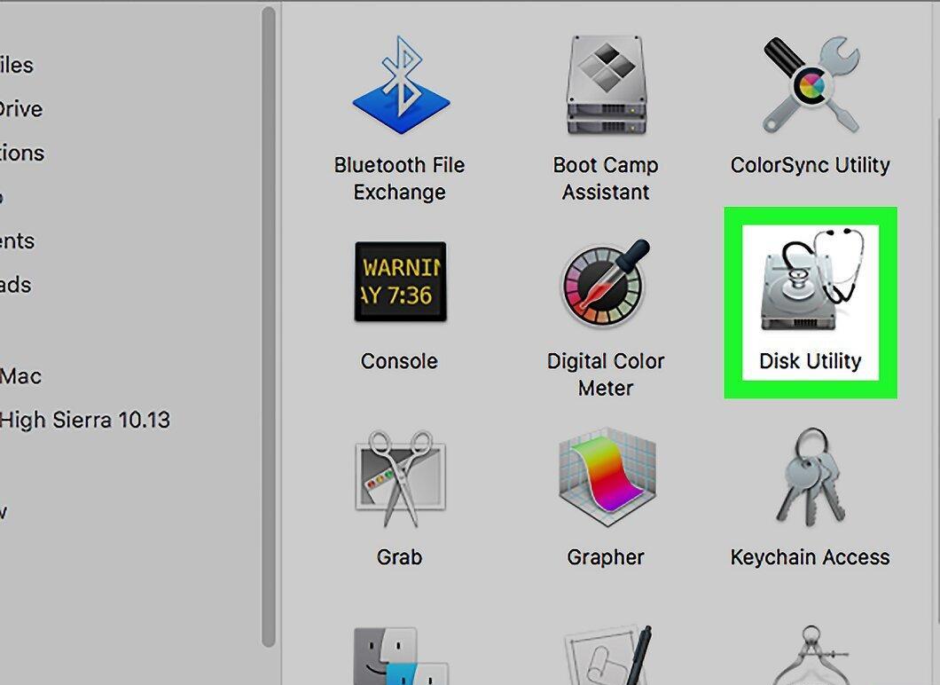Select the Grab scissors icon

[401, 478]
